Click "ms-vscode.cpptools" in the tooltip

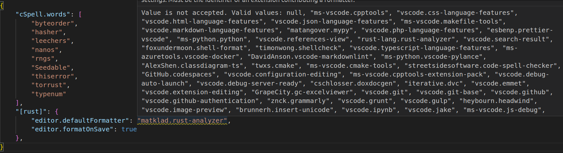[350, 13]
